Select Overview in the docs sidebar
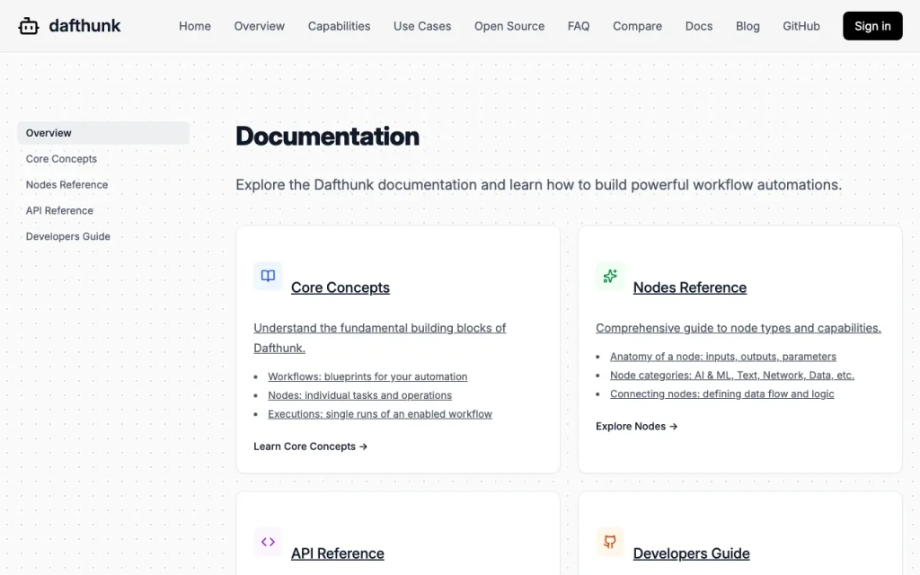The width and height of the screenshot is (920, 575). [x=103, y=133]
